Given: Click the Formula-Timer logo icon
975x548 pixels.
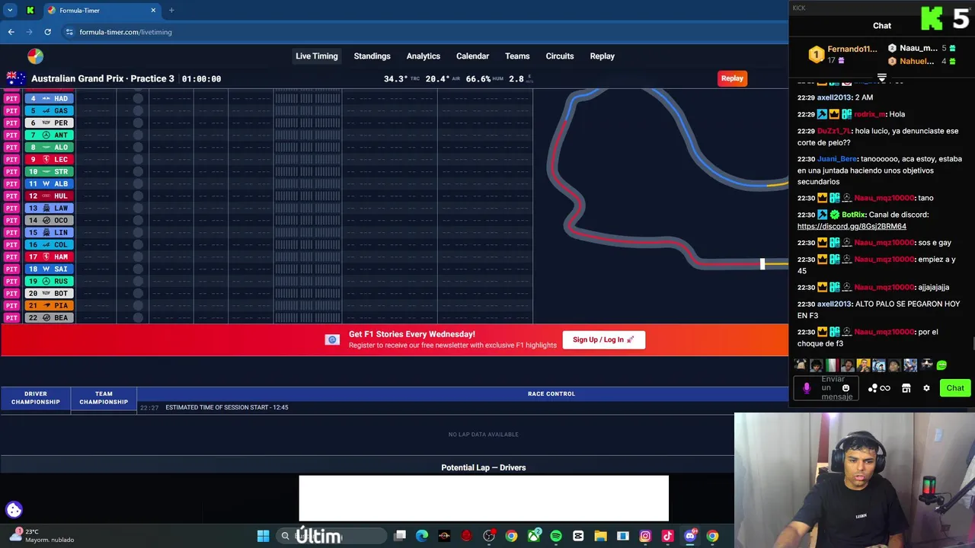Looking at the screenshot, I should (35, 56).
